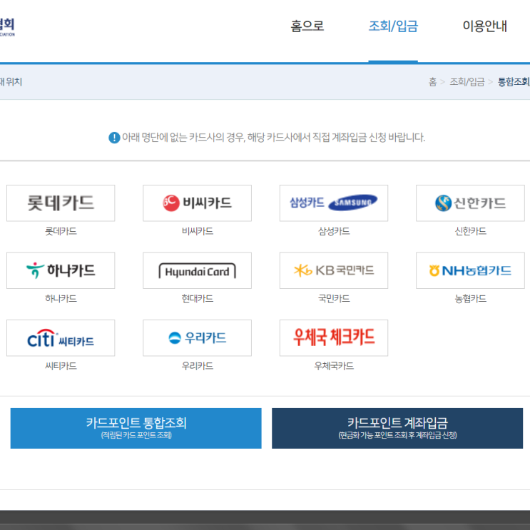Click the 카드포인트 계좌입금 button
Viewport: 530px width, 530px height.
coord(397,428)
